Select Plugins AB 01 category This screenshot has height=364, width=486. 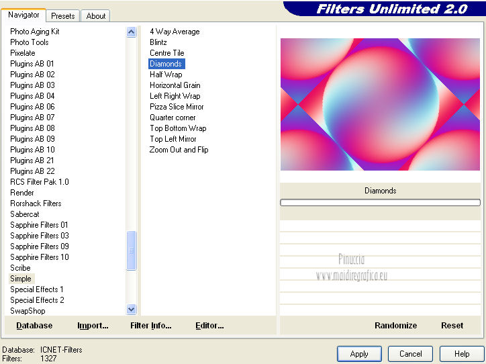[32, 64]
